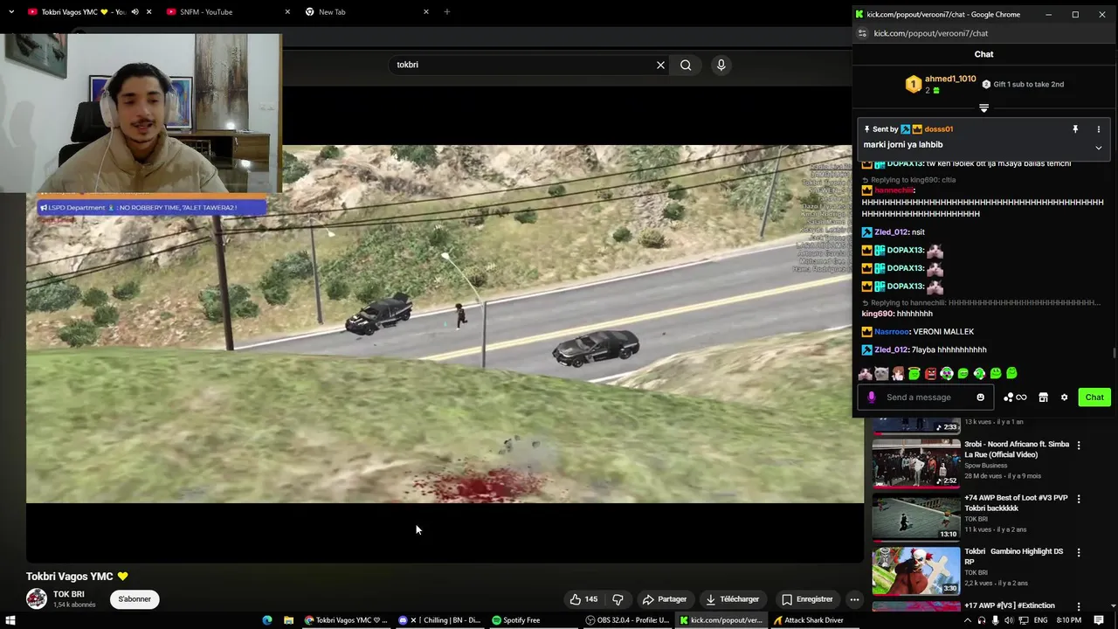Open '+17 AWP [V3] #Extinction' video title
The image size is (1118, 629).
pos(1010,605)
